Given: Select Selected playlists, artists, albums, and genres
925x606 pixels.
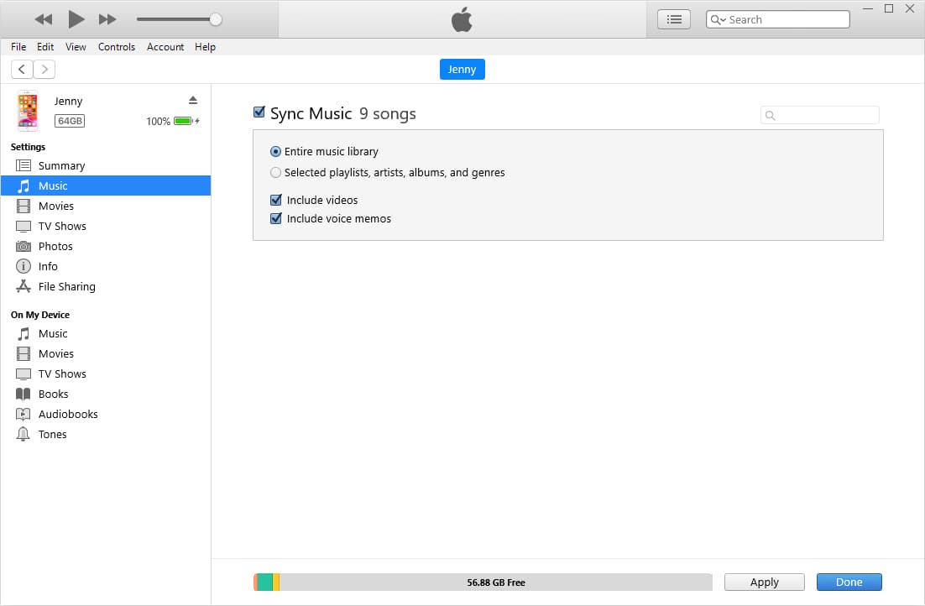Looking at the screenshot, I should click(x=275, y=172).
